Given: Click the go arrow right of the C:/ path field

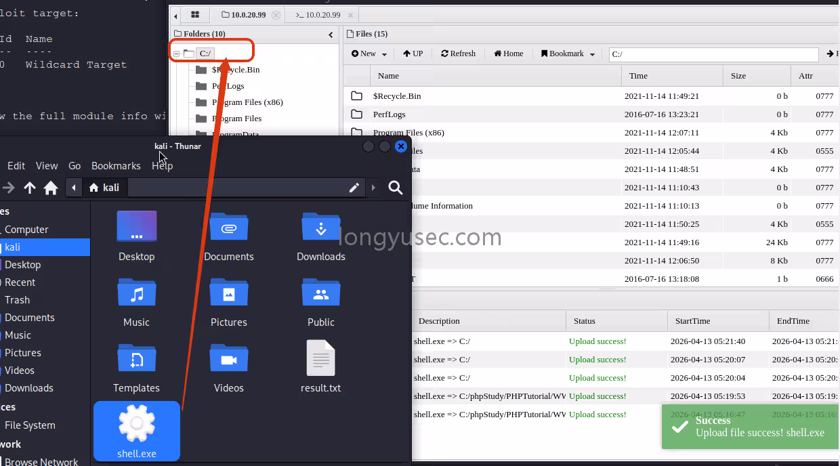Looking at the screenshot, I should [x=831, y=54].
